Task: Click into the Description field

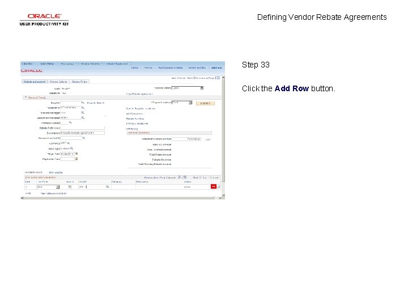Action: [82, 133]
